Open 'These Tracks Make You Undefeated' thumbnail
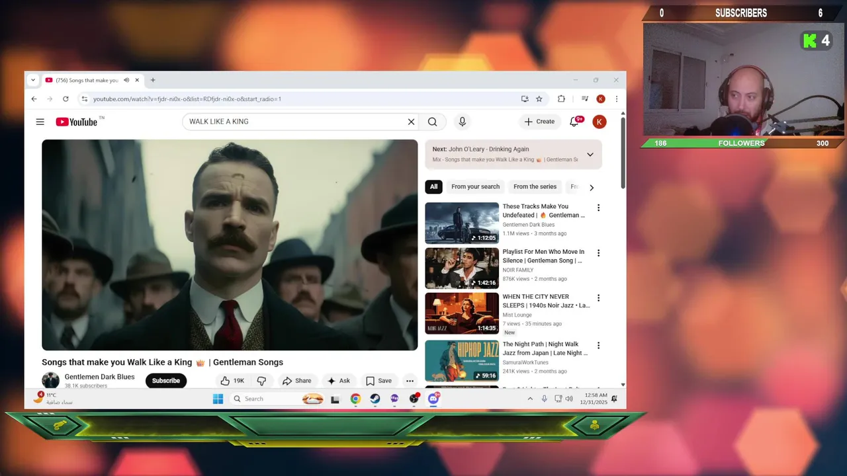This screenshot has height=476, width=847. [462, 223]
